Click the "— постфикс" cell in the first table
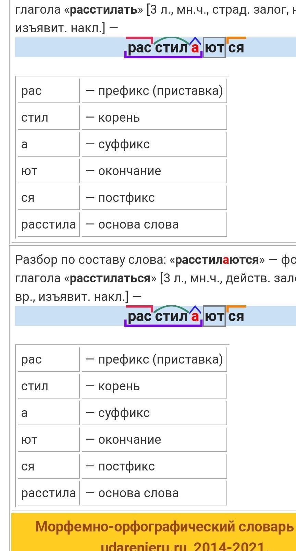Viewport: 296px width, 551px height. pyautogui.click(x=154, y=198)
